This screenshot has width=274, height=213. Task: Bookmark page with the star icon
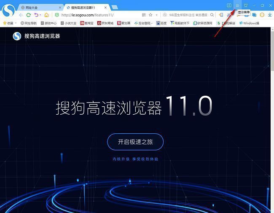pyautogui.click(x=150, y=15)
